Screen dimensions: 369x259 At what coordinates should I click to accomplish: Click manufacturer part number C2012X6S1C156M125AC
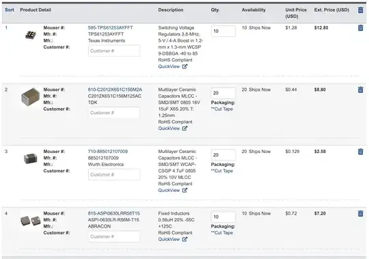point(115,96)
